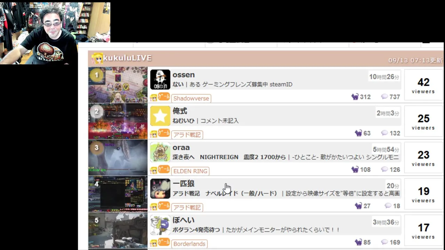Image resolution: width=445 pixels, height=250 pixels.
Task: Click the 20分 duration label
Action: click(x=393, y=186)
